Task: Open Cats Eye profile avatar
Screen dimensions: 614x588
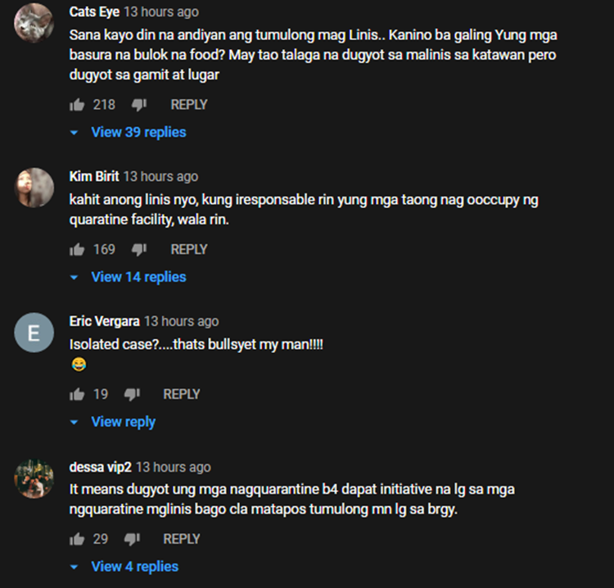Action: (x=34, y=23)
